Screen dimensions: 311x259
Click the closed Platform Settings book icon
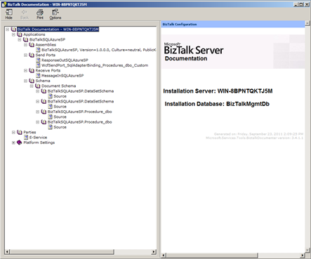tap(20, 142)
